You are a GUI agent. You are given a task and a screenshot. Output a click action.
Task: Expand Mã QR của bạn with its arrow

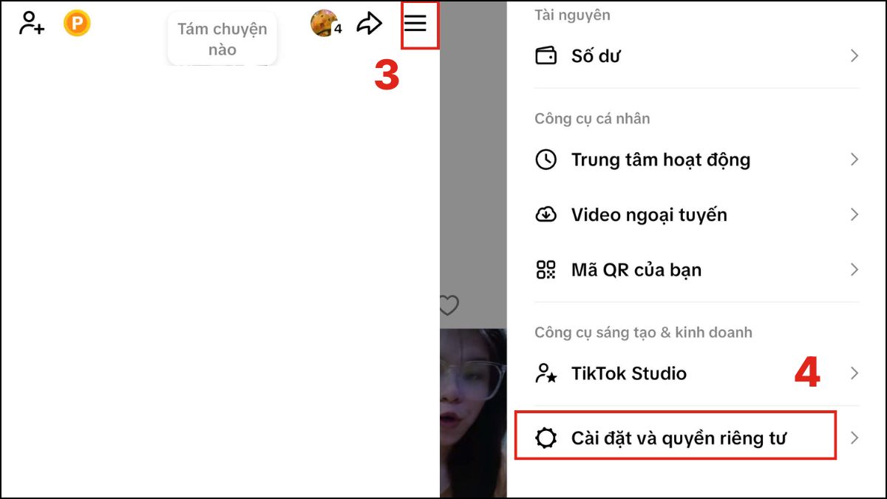coord(855,269)
